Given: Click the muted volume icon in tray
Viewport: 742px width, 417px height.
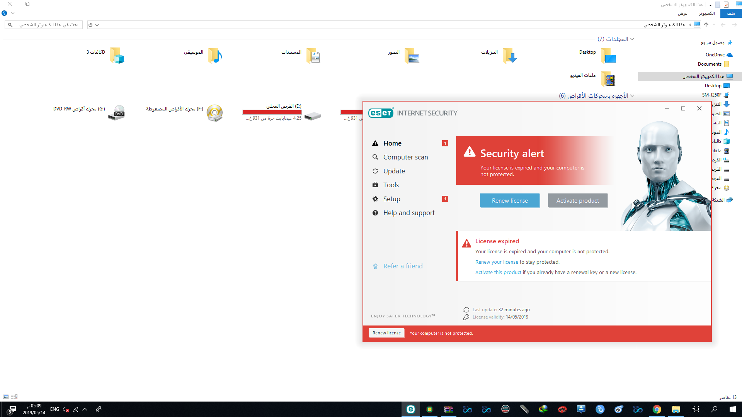Looking at the screenshot, I should 66,409.
